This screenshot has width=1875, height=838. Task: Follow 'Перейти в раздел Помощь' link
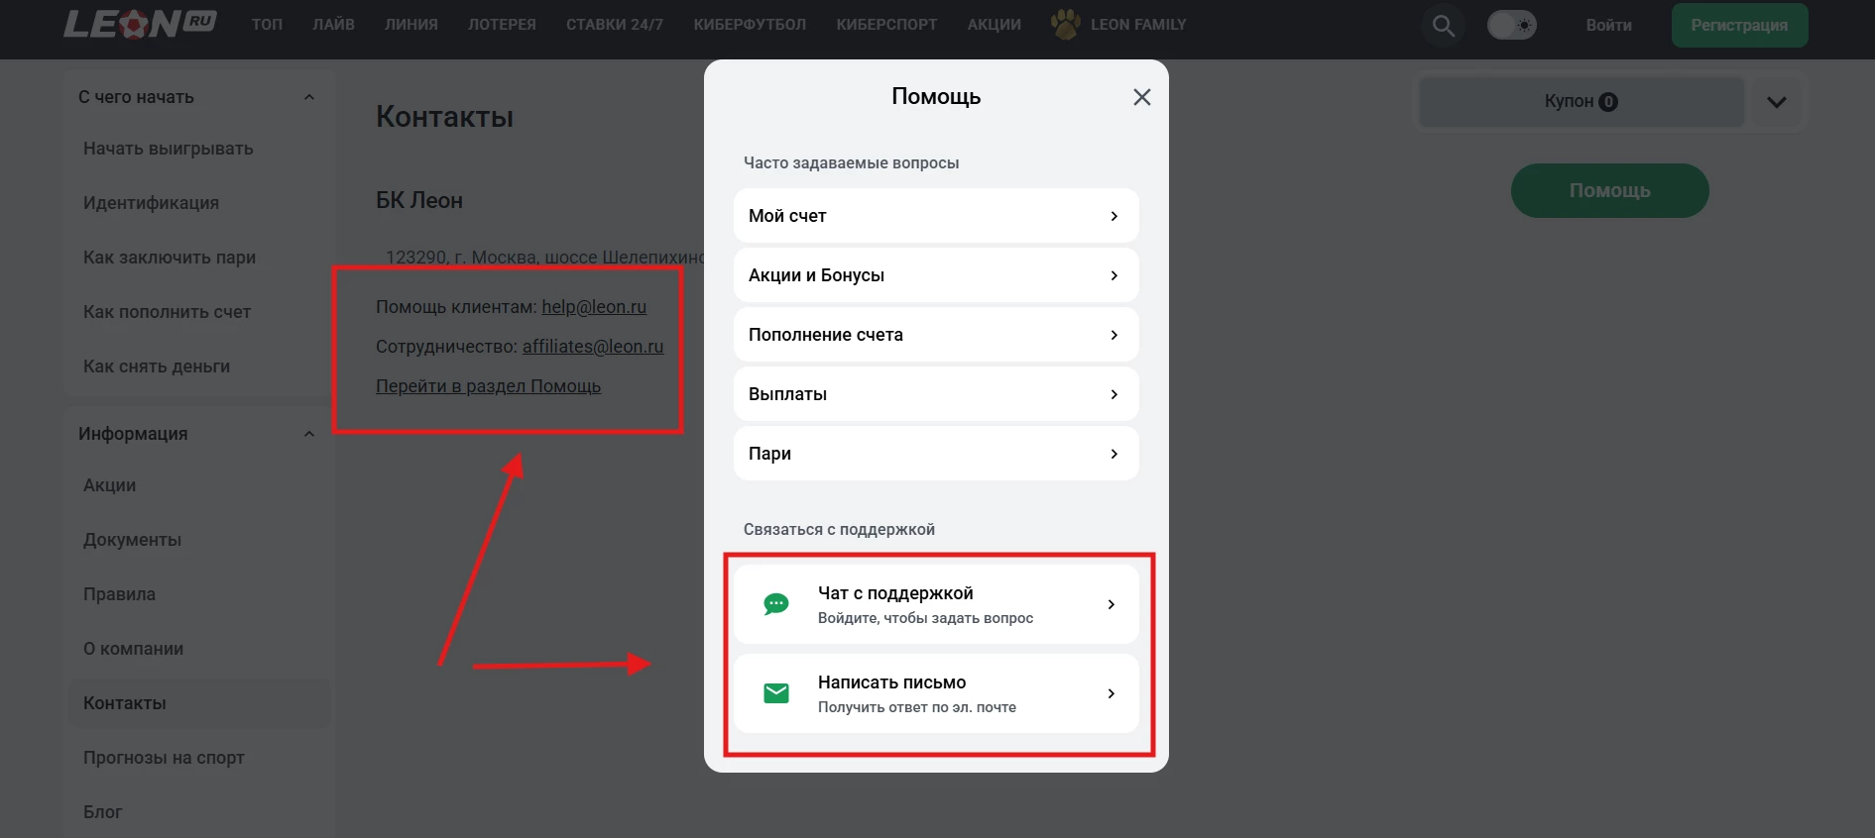488,386
